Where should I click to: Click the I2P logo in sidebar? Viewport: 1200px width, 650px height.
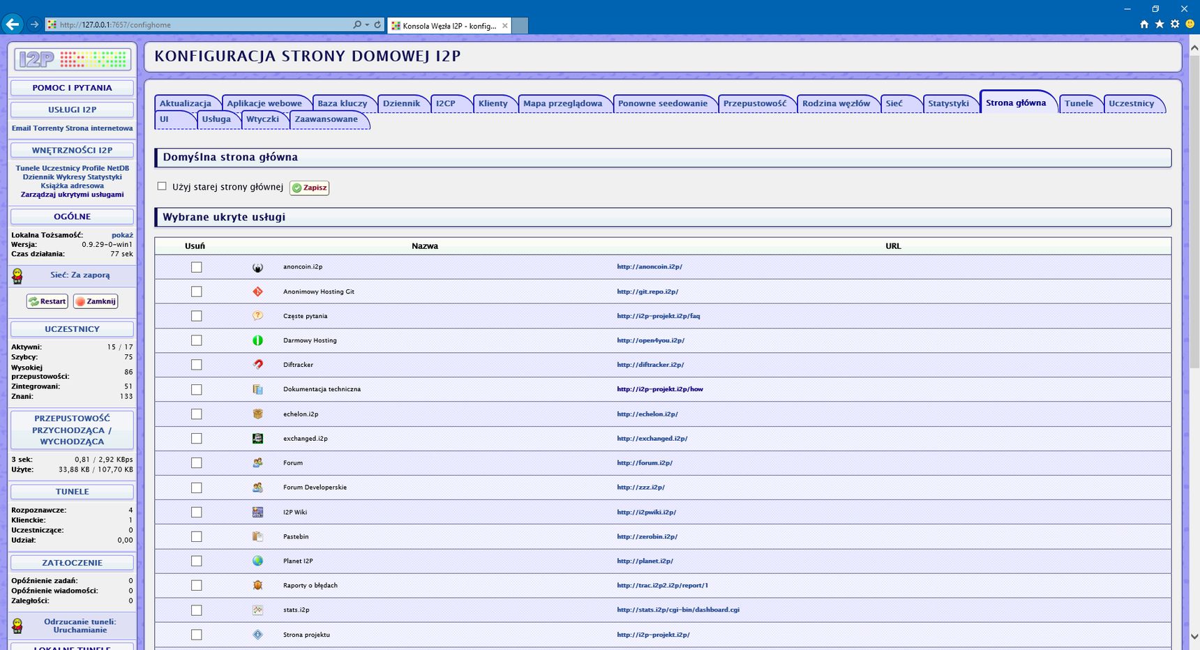coord(73,59)
